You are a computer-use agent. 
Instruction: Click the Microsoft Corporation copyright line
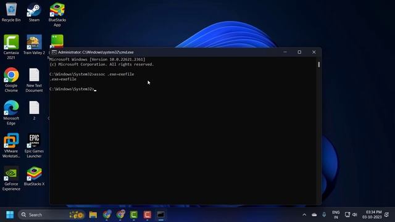(x=101, y=64)
